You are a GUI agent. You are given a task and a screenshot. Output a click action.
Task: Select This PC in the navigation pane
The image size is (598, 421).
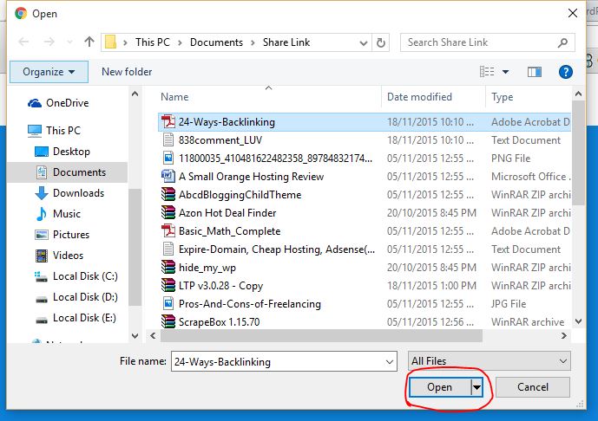54,131
